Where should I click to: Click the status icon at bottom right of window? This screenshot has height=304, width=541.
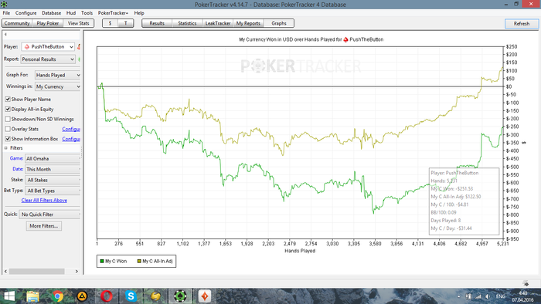pos(526,283)
